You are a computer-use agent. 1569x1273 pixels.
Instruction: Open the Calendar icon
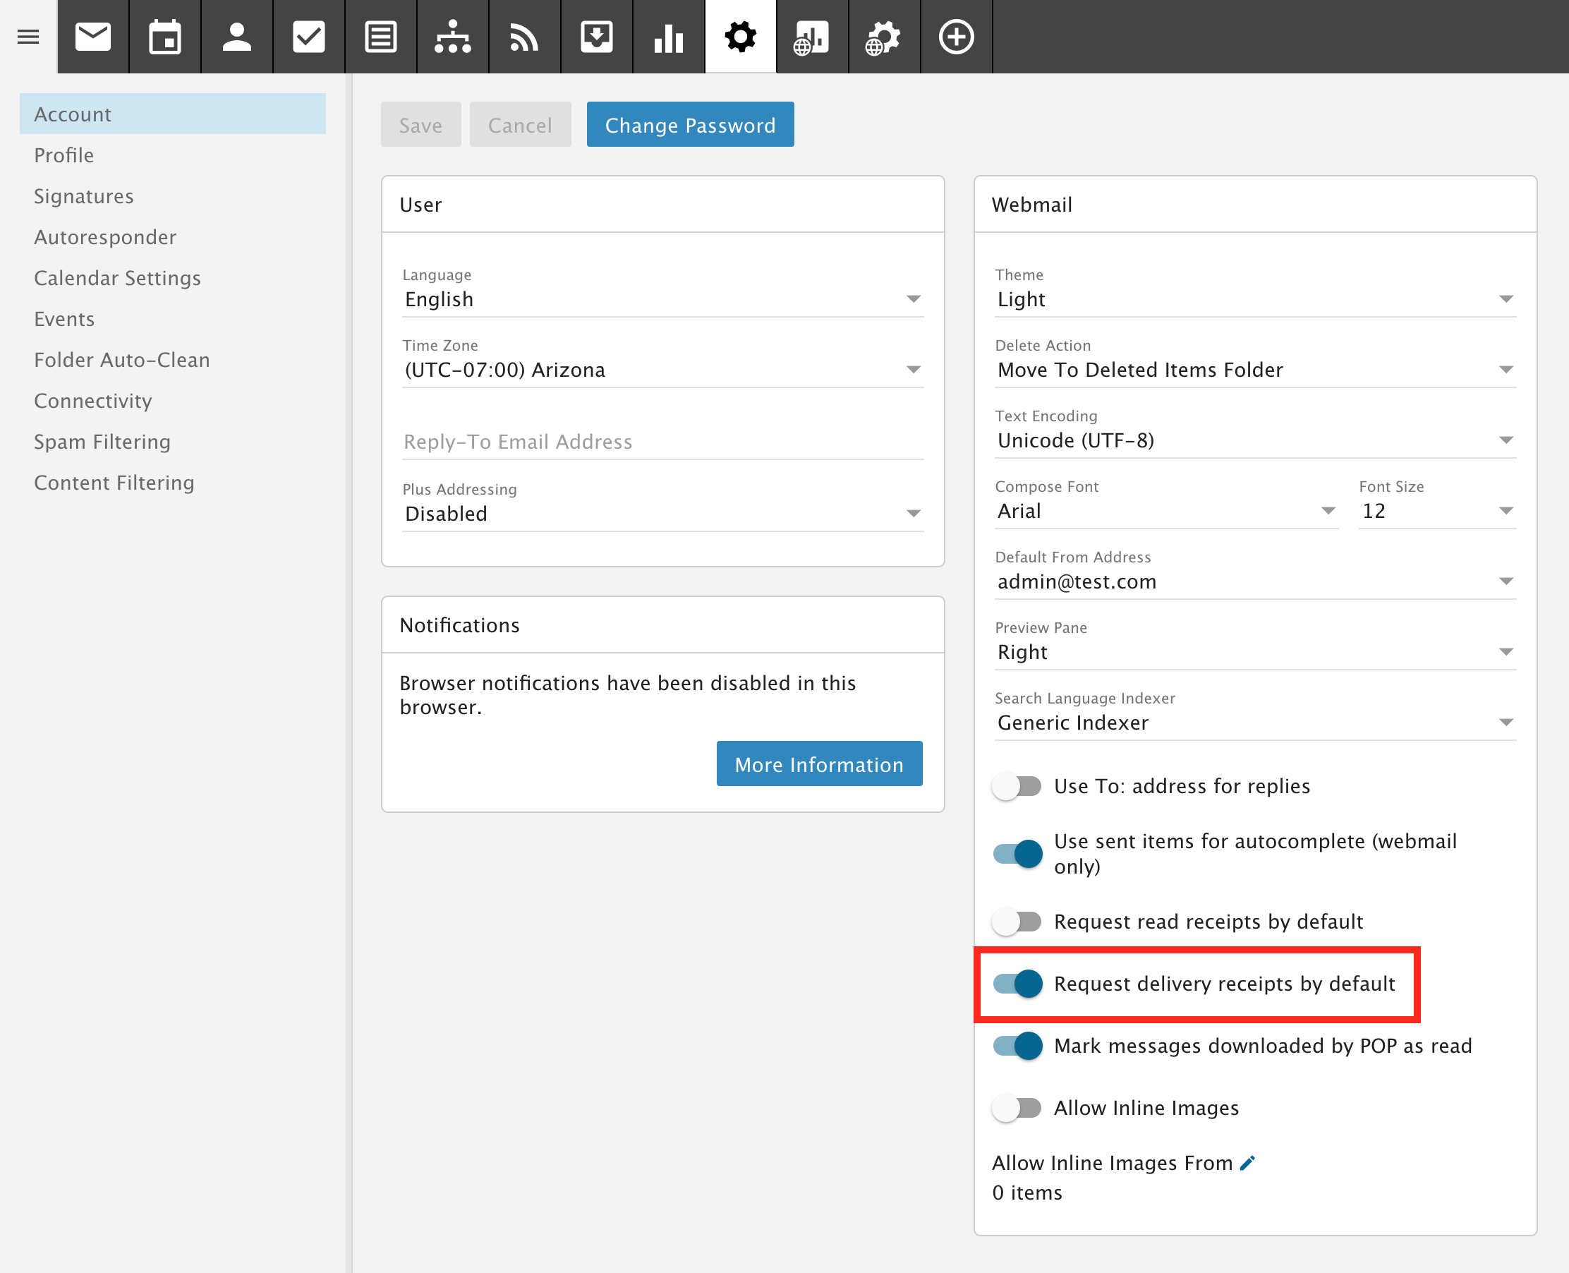coord(165,37)
